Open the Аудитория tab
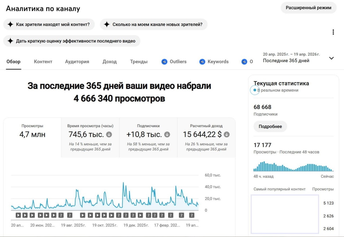This screenshot has width=344, height=237. pos(77,62)
